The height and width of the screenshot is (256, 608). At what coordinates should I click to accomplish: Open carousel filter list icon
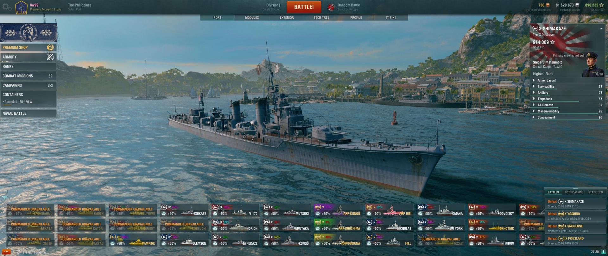[x=4, y=192]
